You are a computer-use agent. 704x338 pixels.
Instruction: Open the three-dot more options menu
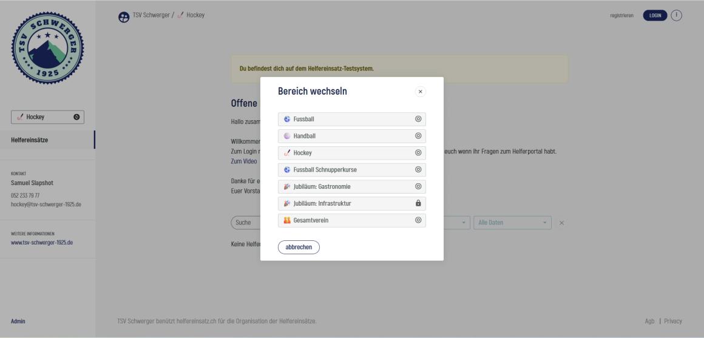click(676, 15)
